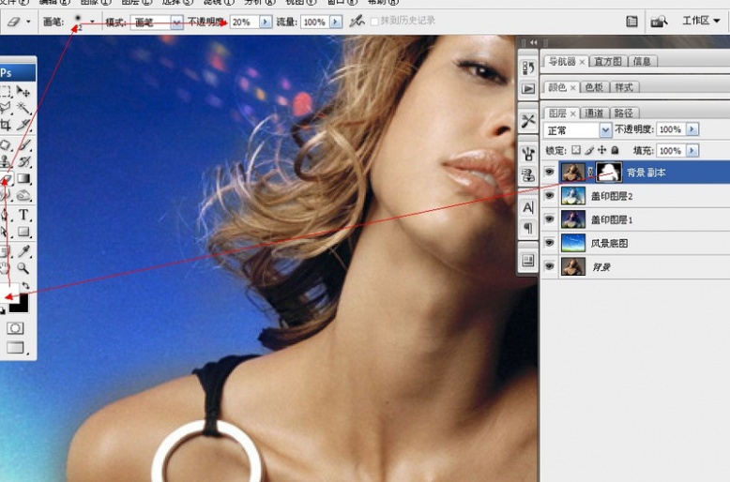
Task: Open the Clone Source dock icon
Action: 528,175
